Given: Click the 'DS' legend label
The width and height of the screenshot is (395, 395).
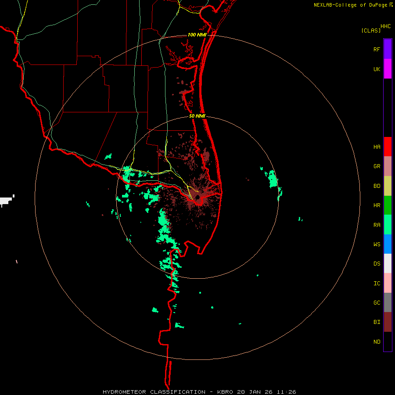Looking at the screenshot, I should point(377,263).
